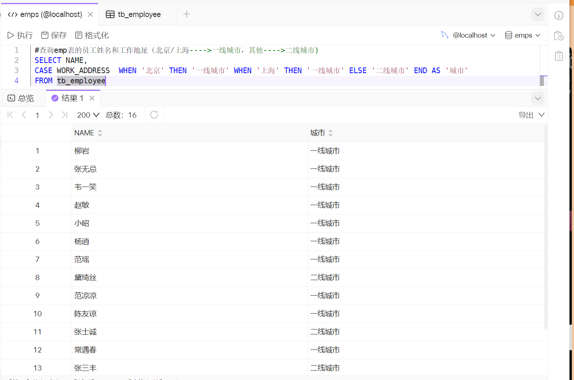574x380 pixels.
Task: Click the results table vertical scrollbar
Action: coord(546,226)
